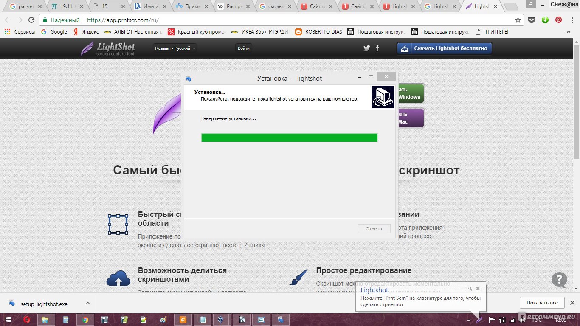
Task: Open the Яндекс bookmark
Action: 86,32
